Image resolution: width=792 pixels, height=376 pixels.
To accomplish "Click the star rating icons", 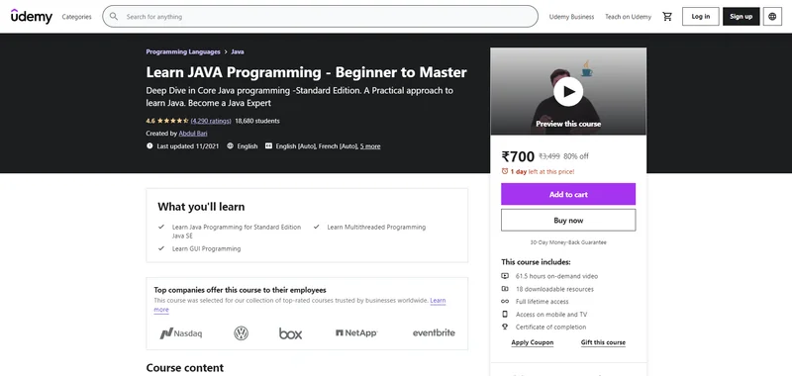I will [x=172, y=121].
